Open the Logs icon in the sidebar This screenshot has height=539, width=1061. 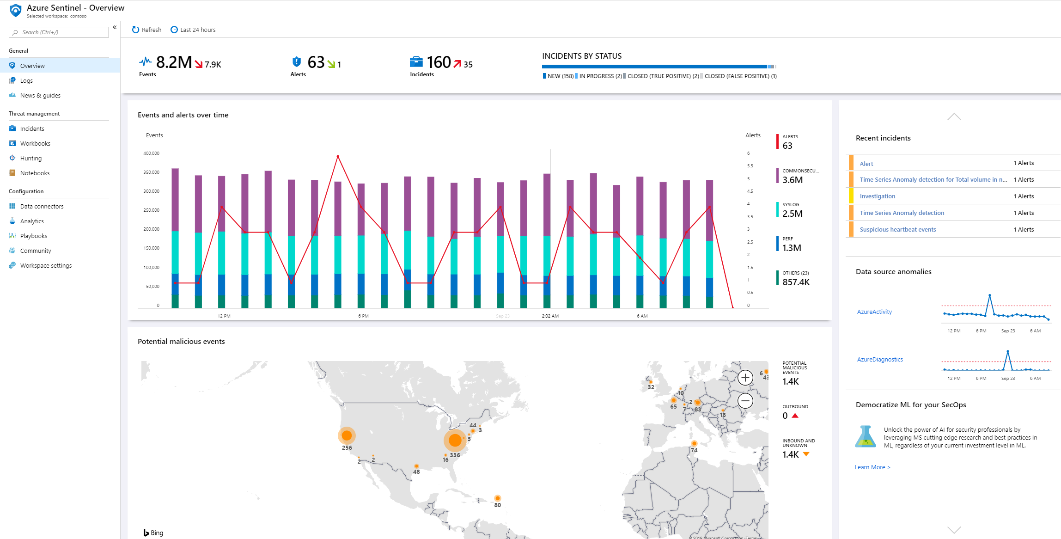pos(12,80)
